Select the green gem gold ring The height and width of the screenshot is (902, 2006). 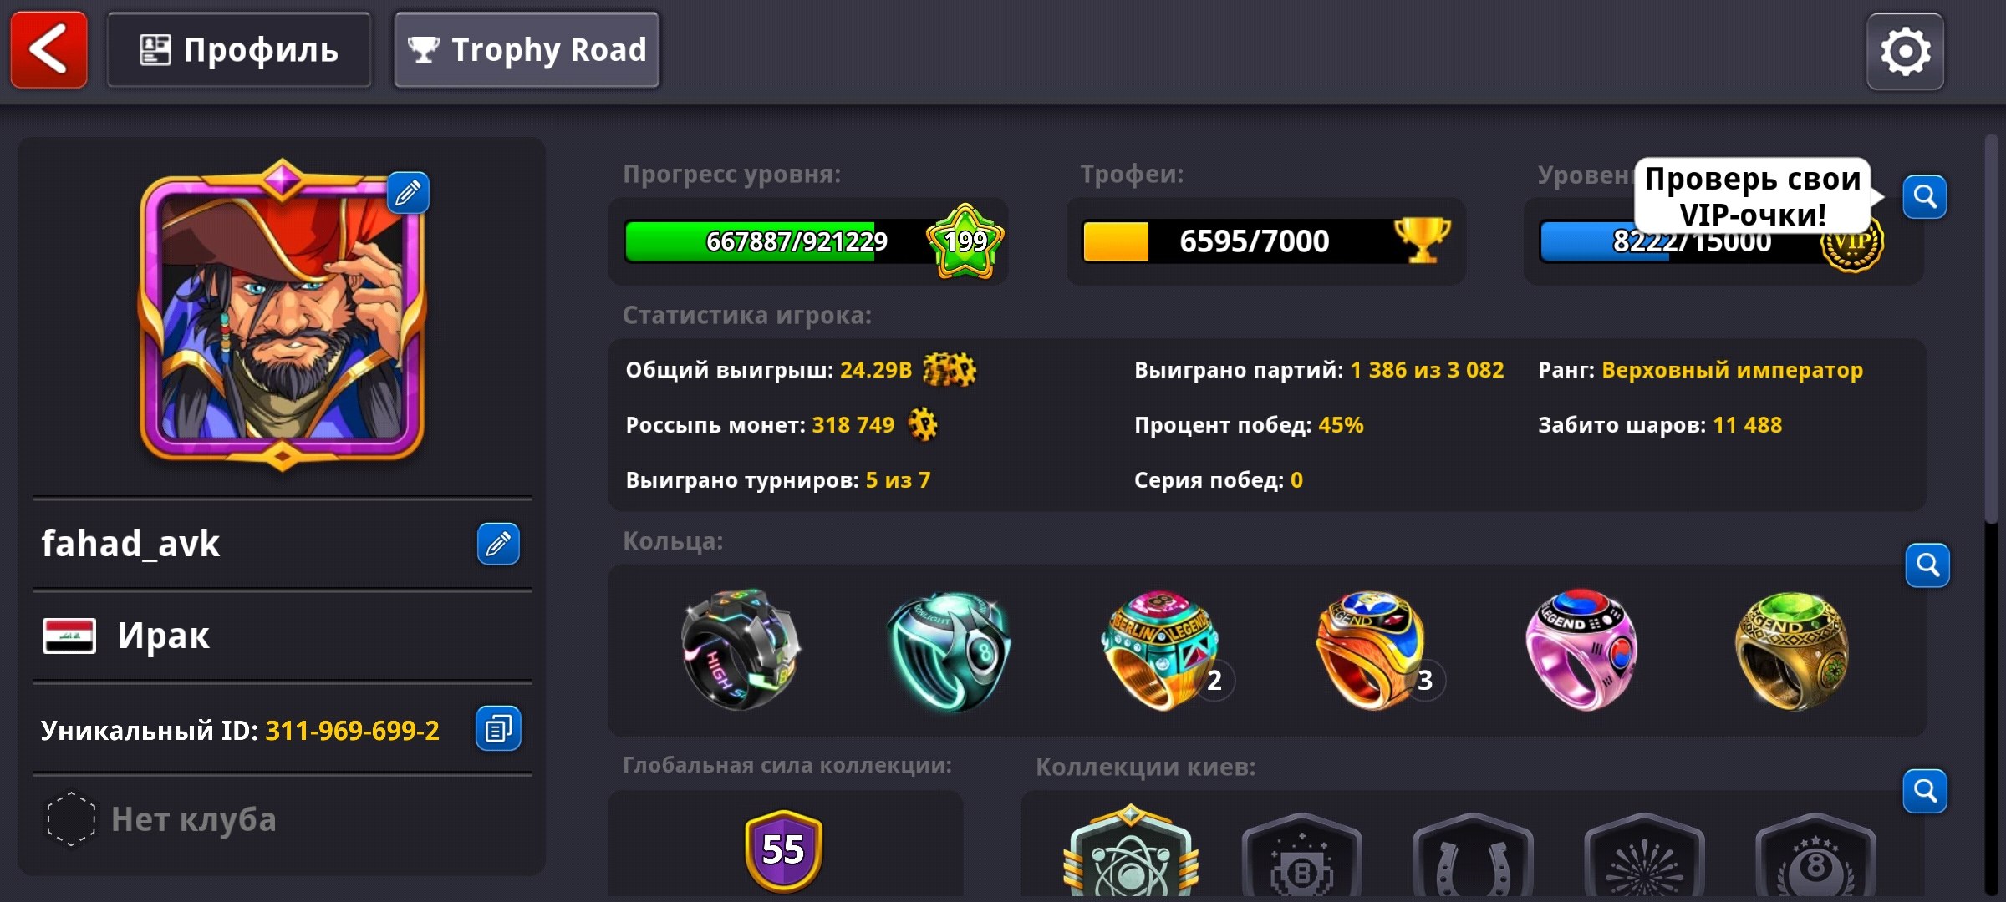tap(1791, 651)
